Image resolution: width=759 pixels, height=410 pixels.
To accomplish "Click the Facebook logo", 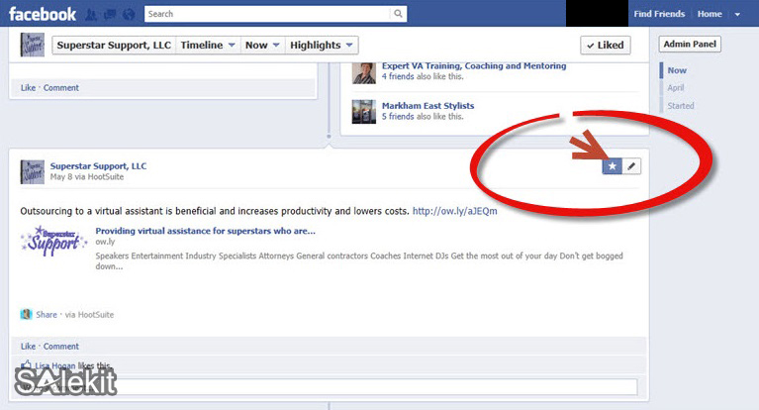I will [x=40, y=14].
